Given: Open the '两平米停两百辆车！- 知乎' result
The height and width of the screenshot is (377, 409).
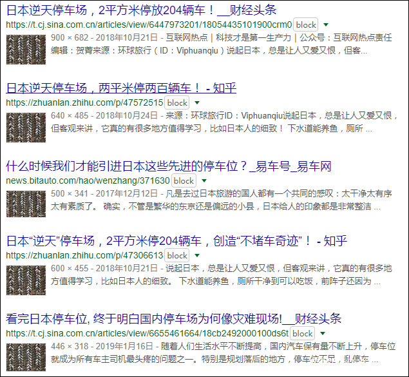Looking at the screenshot, I should pos(121,88).
